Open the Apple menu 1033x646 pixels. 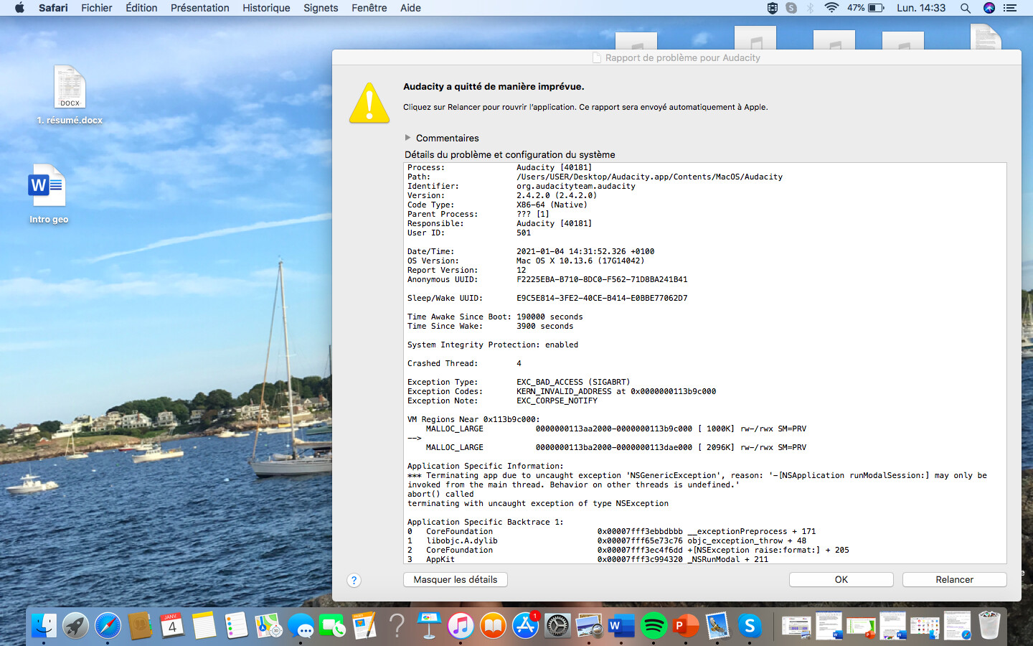[19, 8]
